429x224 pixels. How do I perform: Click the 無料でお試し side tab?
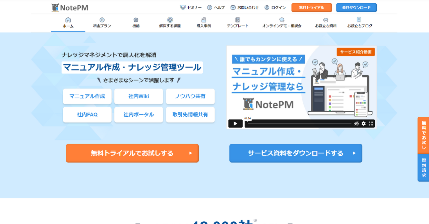point(424,135)
